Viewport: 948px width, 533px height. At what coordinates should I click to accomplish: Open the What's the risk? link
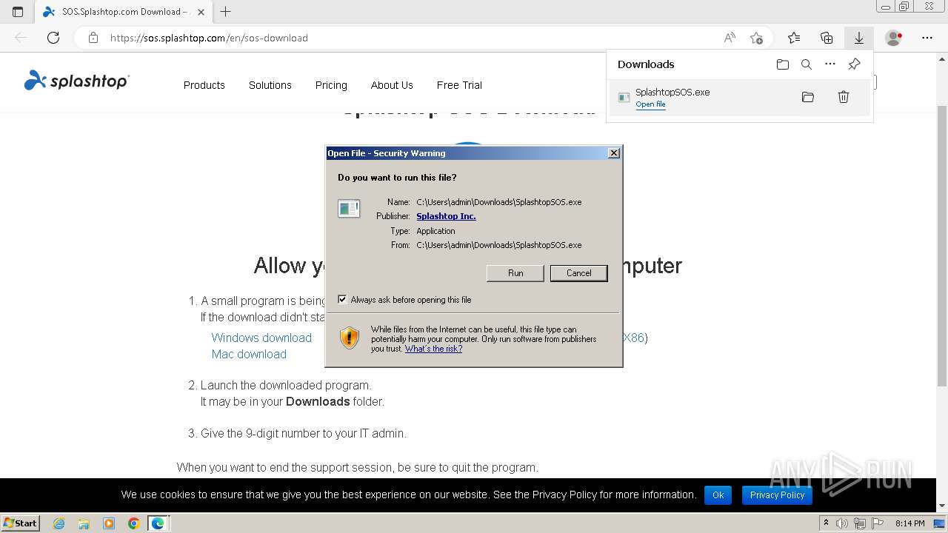pyautogui.click(x=433, y=349)
